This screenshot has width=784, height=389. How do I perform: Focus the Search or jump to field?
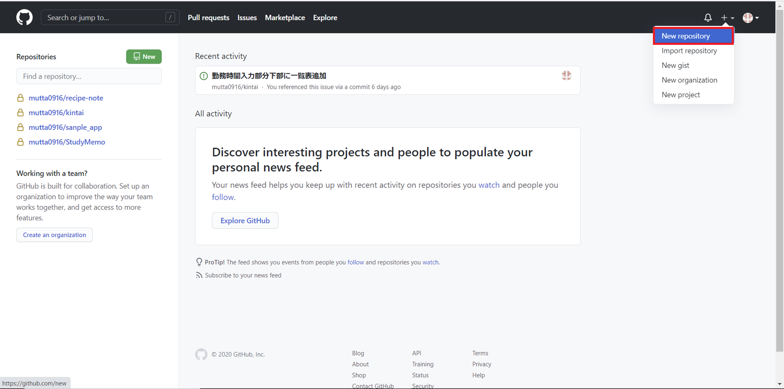(x=110, y=18)
